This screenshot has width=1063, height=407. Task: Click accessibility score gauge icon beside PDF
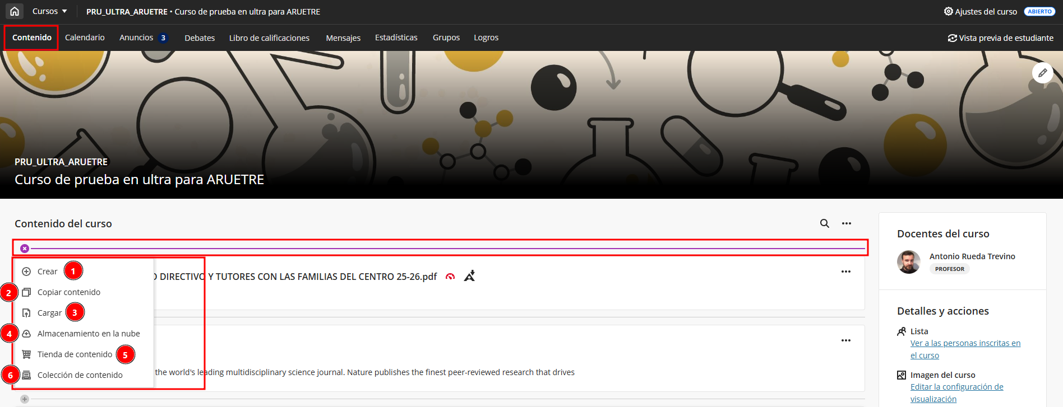tap(450, 277)
